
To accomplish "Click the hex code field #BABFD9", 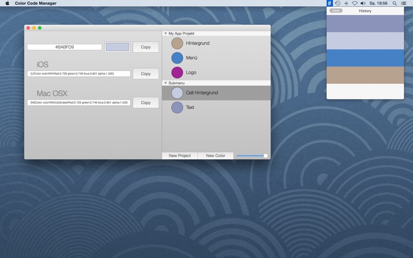I will [65, 47].
